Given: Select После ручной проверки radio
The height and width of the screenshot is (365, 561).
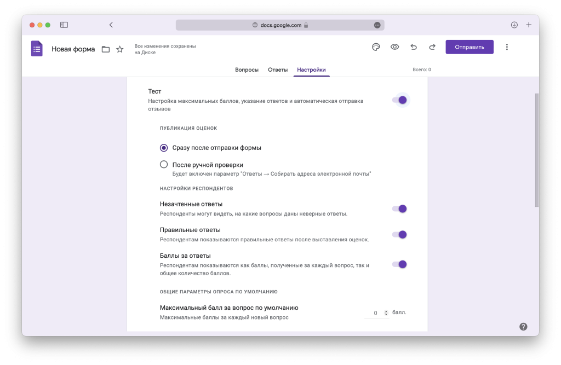Looking at the screenshot, I should click(163, 165).
